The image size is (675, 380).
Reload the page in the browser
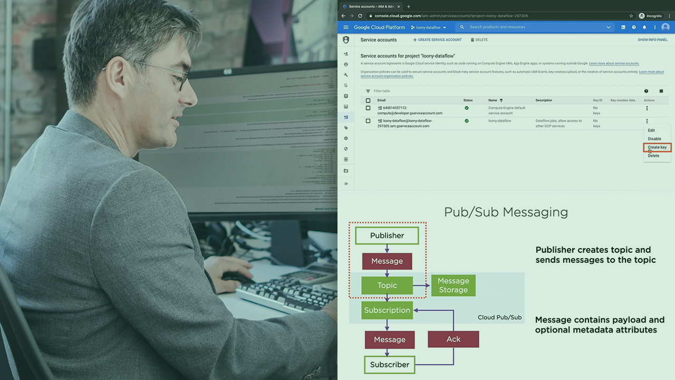click(x=360, y=16)
